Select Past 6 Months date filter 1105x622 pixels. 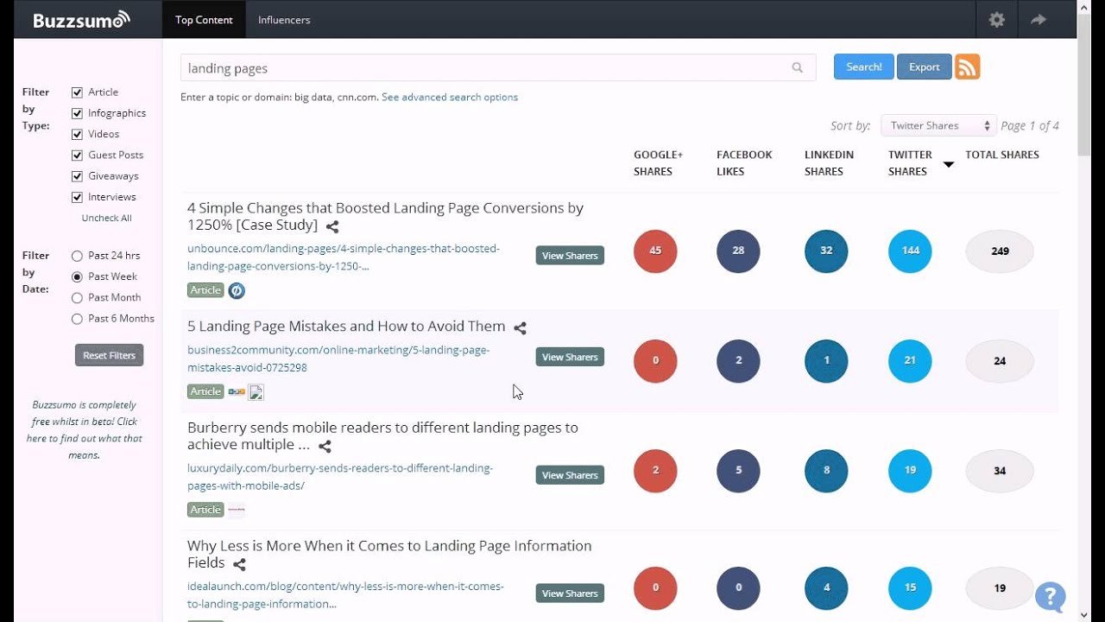(77, 319)
